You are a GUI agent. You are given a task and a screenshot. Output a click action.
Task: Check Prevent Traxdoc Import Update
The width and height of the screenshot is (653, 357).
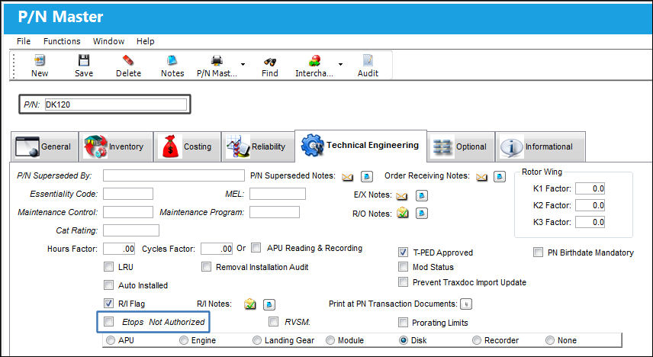(403, 282)
